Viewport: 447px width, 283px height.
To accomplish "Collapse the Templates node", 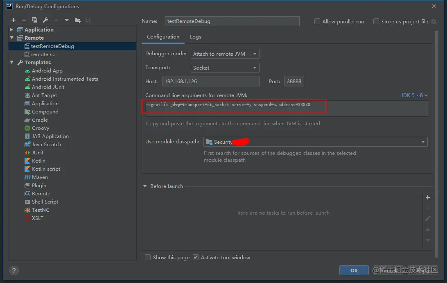I will (x=12, y=62).
